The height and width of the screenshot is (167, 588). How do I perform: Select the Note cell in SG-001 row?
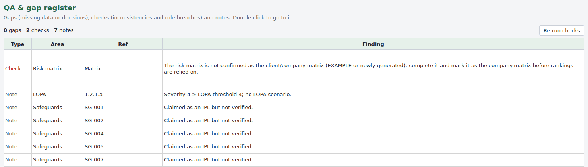pyautogui.click(x=18, y=108)
